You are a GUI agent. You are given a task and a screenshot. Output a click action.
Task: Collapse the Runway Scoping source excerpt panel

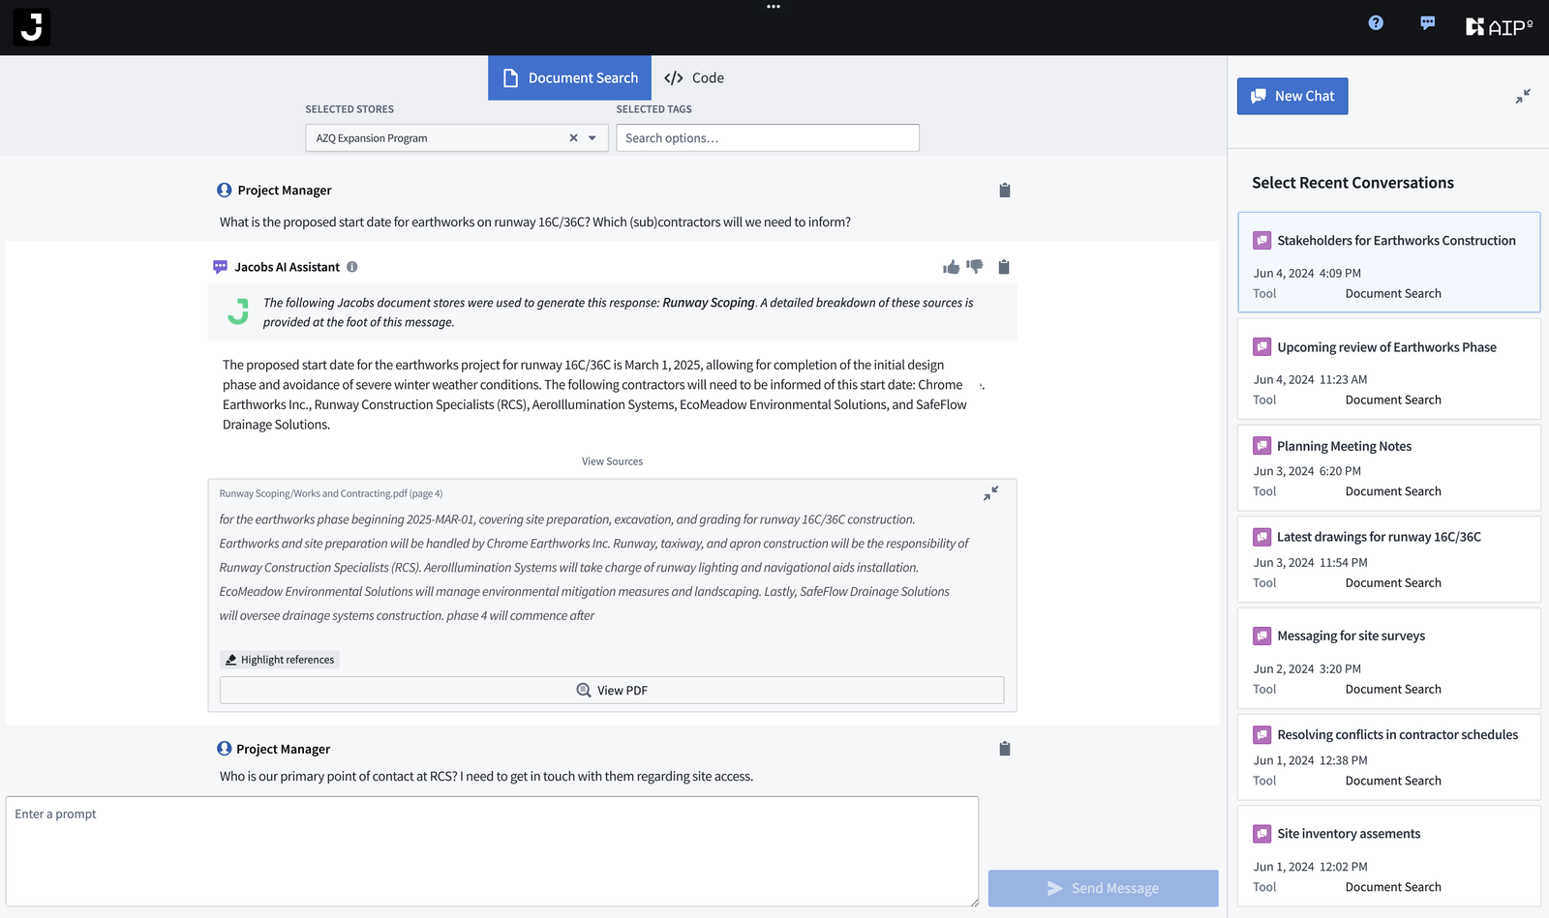click(x=990, y=493)
